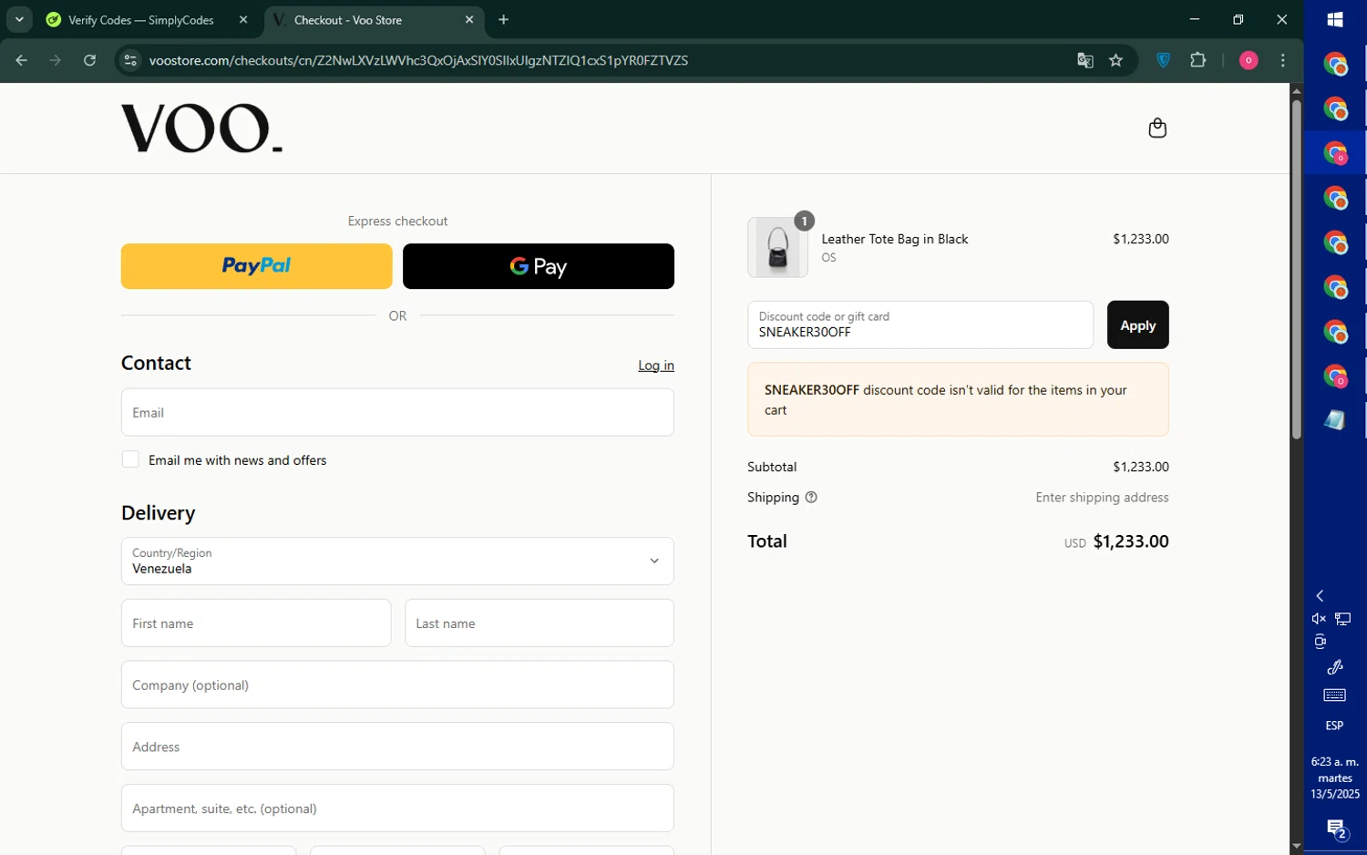This screenshot has width=1367, height=855.
Task: Open the Chrome profile avatar
Action: [1249, 60]
